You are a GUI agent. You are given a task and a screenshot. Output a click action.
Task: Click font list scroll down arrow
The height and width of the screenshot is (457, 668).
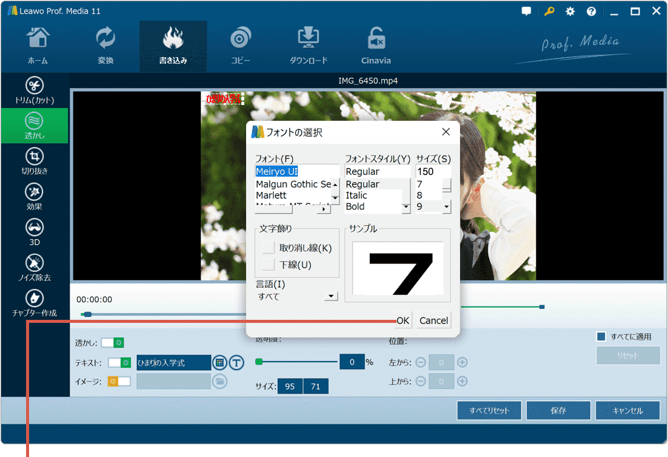pyautogui.click(x=335, y=198)
